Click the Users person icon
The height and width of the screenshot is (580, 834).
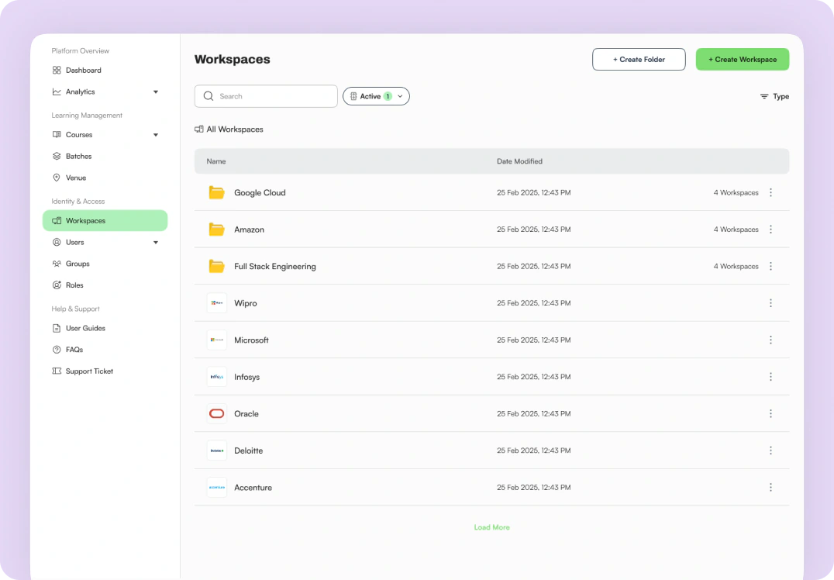pos(57,242)
